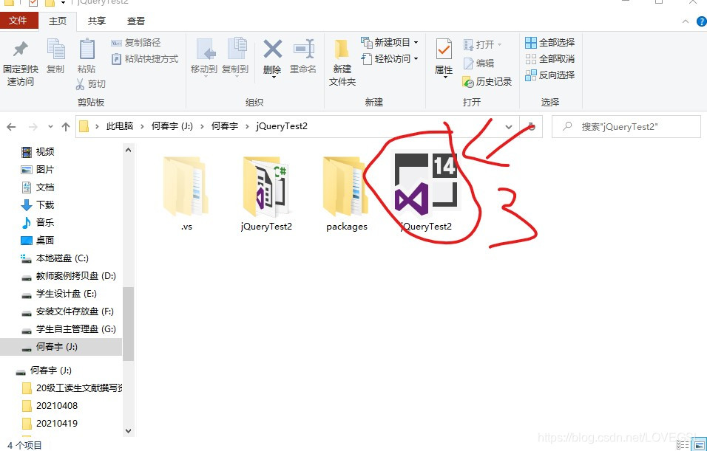Pin to Quick access
This screenshot has width=707, height=451.
(x=20, y=63)
